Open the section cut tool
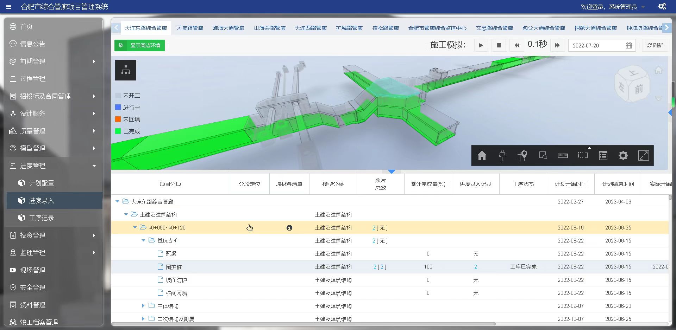676x330 pixels. [x=583, y=155]
